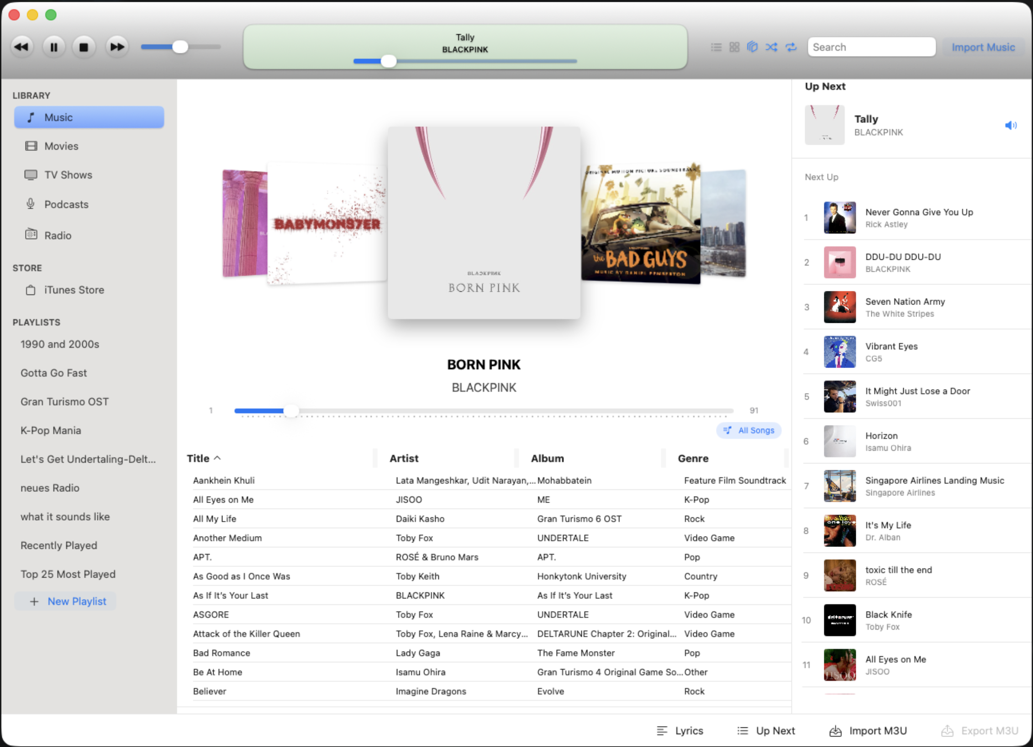Viewport: 1033px width, 747px height.
Task: Open the Genre column header
Action: click(693, 458)
